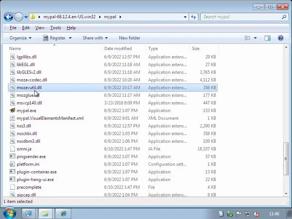Open the view options dropdown arrow
Image resolution: width=292 pixels, height=219 pixels.
[255, 38]
